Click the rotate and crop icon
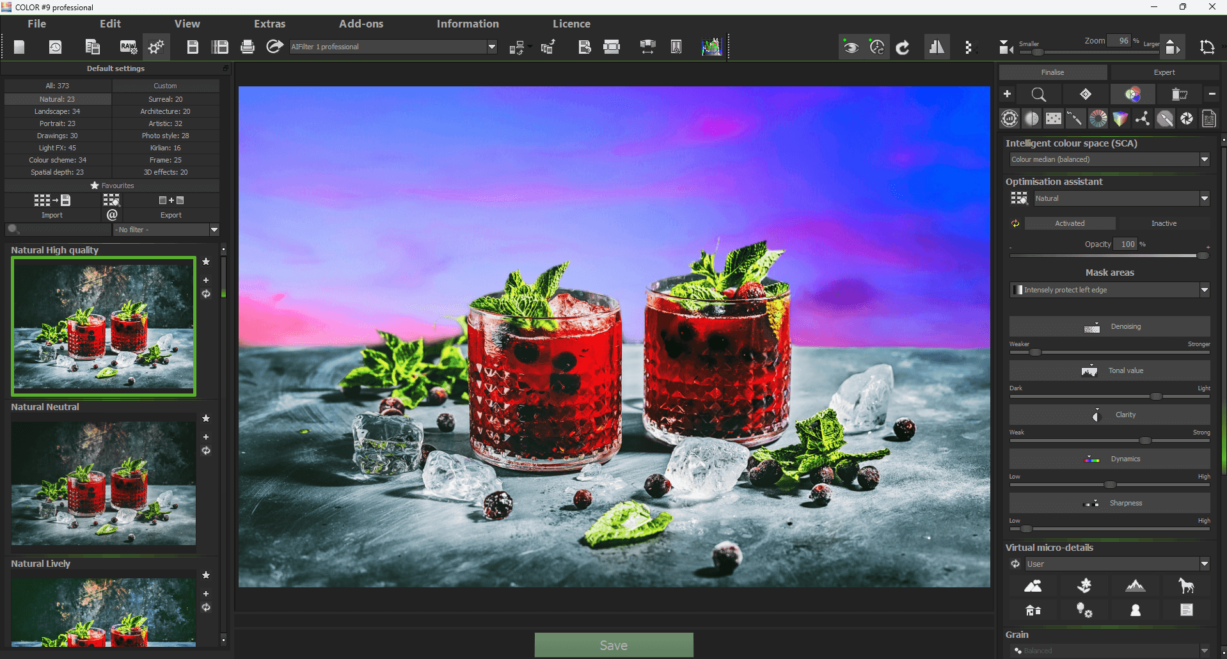The image size is (1227, 659). (1207, 47)
